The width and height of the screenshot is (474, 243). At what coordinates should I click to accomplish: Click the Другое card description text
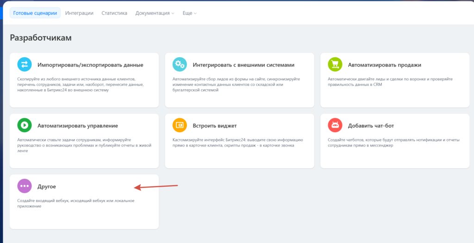pos(75,203)
